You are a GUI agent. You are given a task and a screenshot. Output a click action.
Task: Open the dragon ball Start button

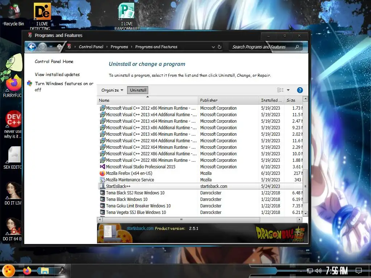point(9,271)
